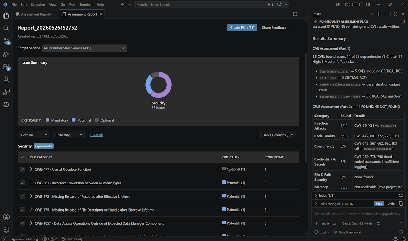Switch to the Assessment Reports tab
The height and width of the screenshot is (241, 408).
(x=36, y=14)
